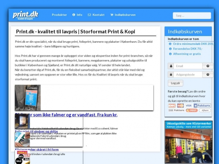Click the info circle icon beside Info
This screenshot has width=219, height=164.
point(74,15)
